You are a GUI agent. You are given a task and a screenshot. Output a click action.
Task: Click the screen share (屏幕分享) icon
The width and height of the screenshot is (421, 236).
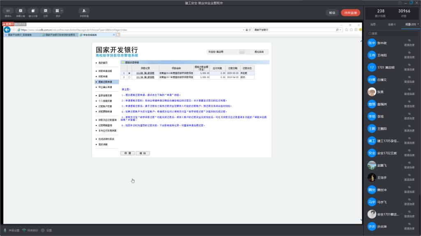point(21,11)
